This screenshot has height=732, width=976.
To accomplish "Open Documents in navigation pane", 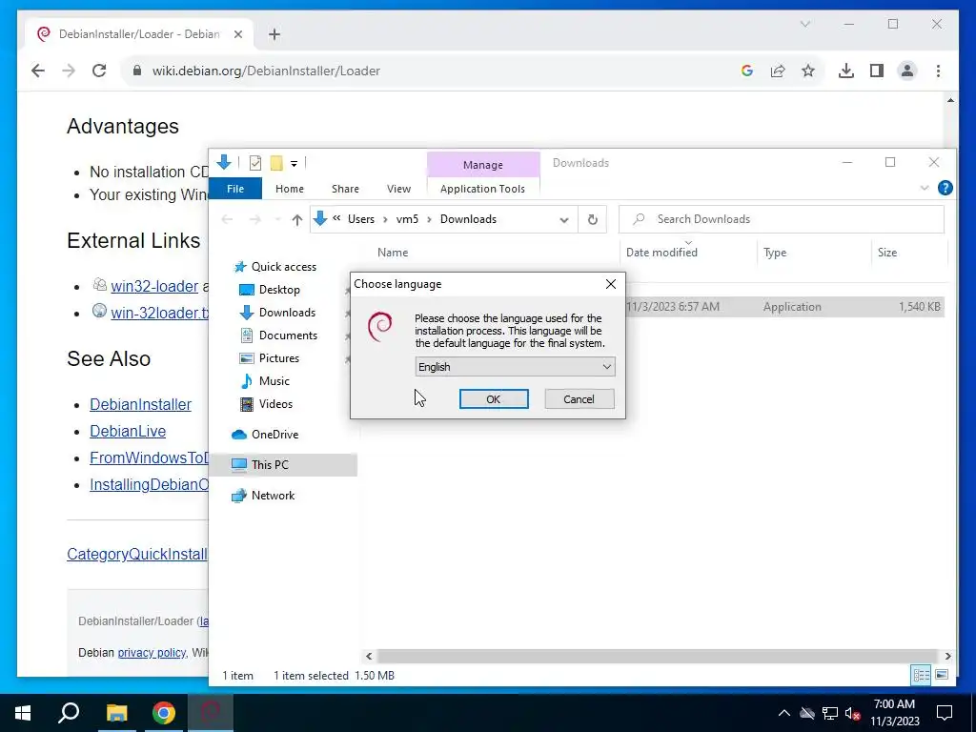I will pyautogui.click(x=288, y=335).
